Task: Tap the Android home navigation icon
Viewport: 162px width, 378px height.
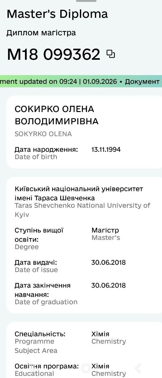Action: click(x=86, y=368)
